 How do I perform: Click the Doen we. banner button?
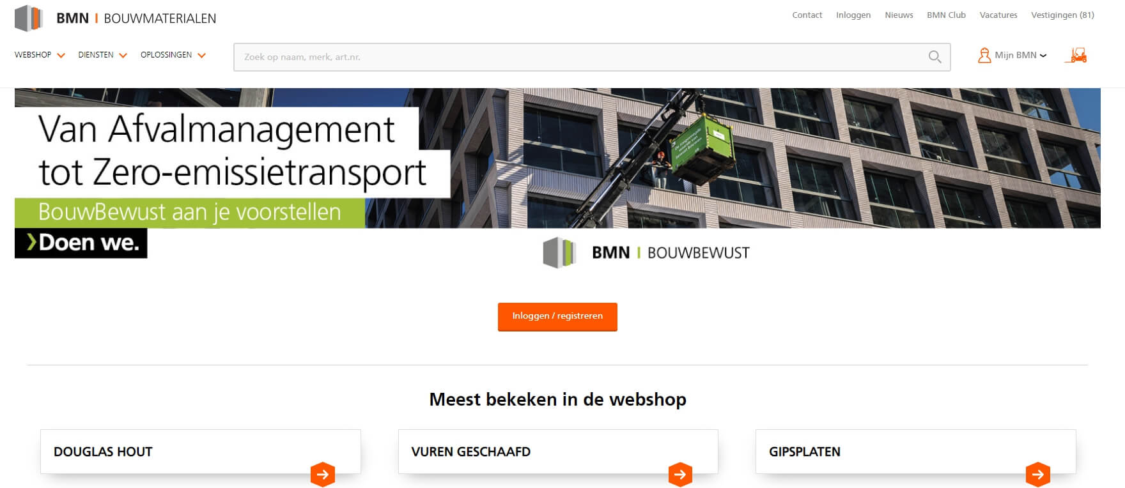81,243
